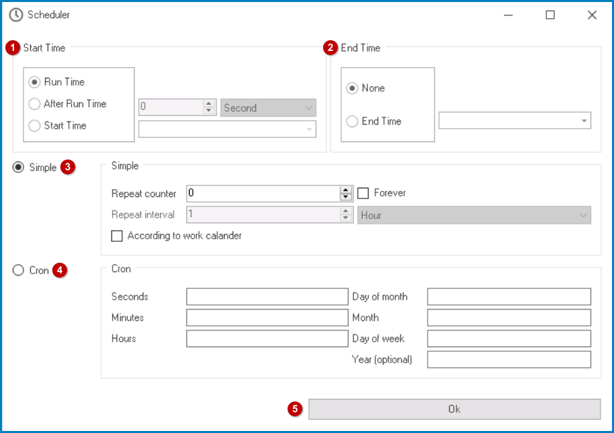614x433 pixels.
Task: Select "None" for end time
Action: [352, 88]
